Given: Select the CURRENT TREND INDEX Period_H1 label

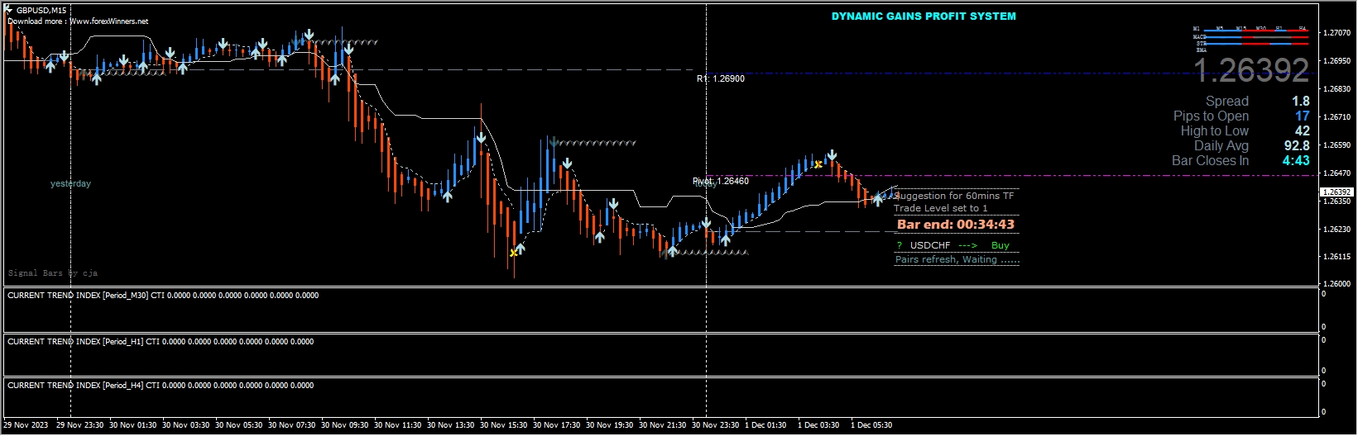Looking at the screenshot, I should (x=161, y=341).
